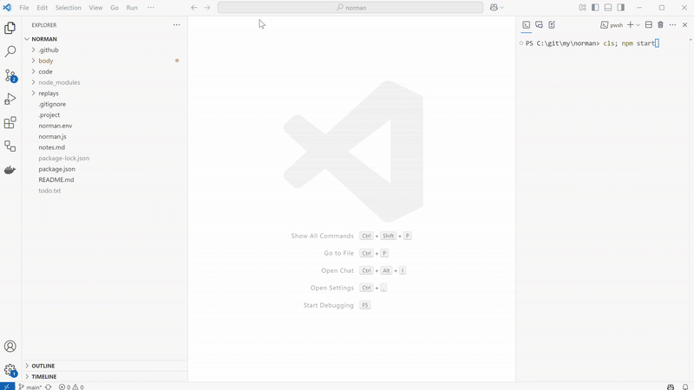Click the pwsh terminal profile label
The image size is (694, 390).
pos(612,25)
